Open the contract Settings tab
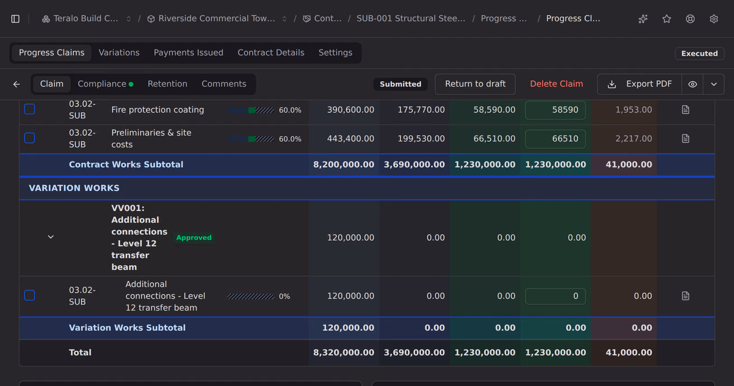Viewport: 734px width, 386px height. click(335, 53)
